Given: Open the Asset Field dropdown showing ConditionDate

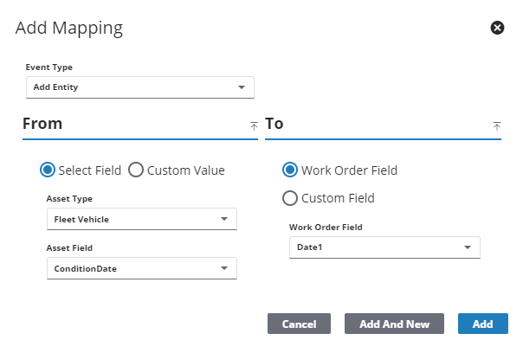Looking at the screenshot, I should tap(141, 268).
